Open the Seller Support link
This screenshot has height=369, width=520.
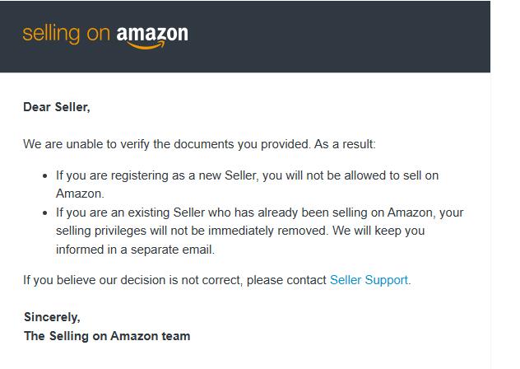369,280
